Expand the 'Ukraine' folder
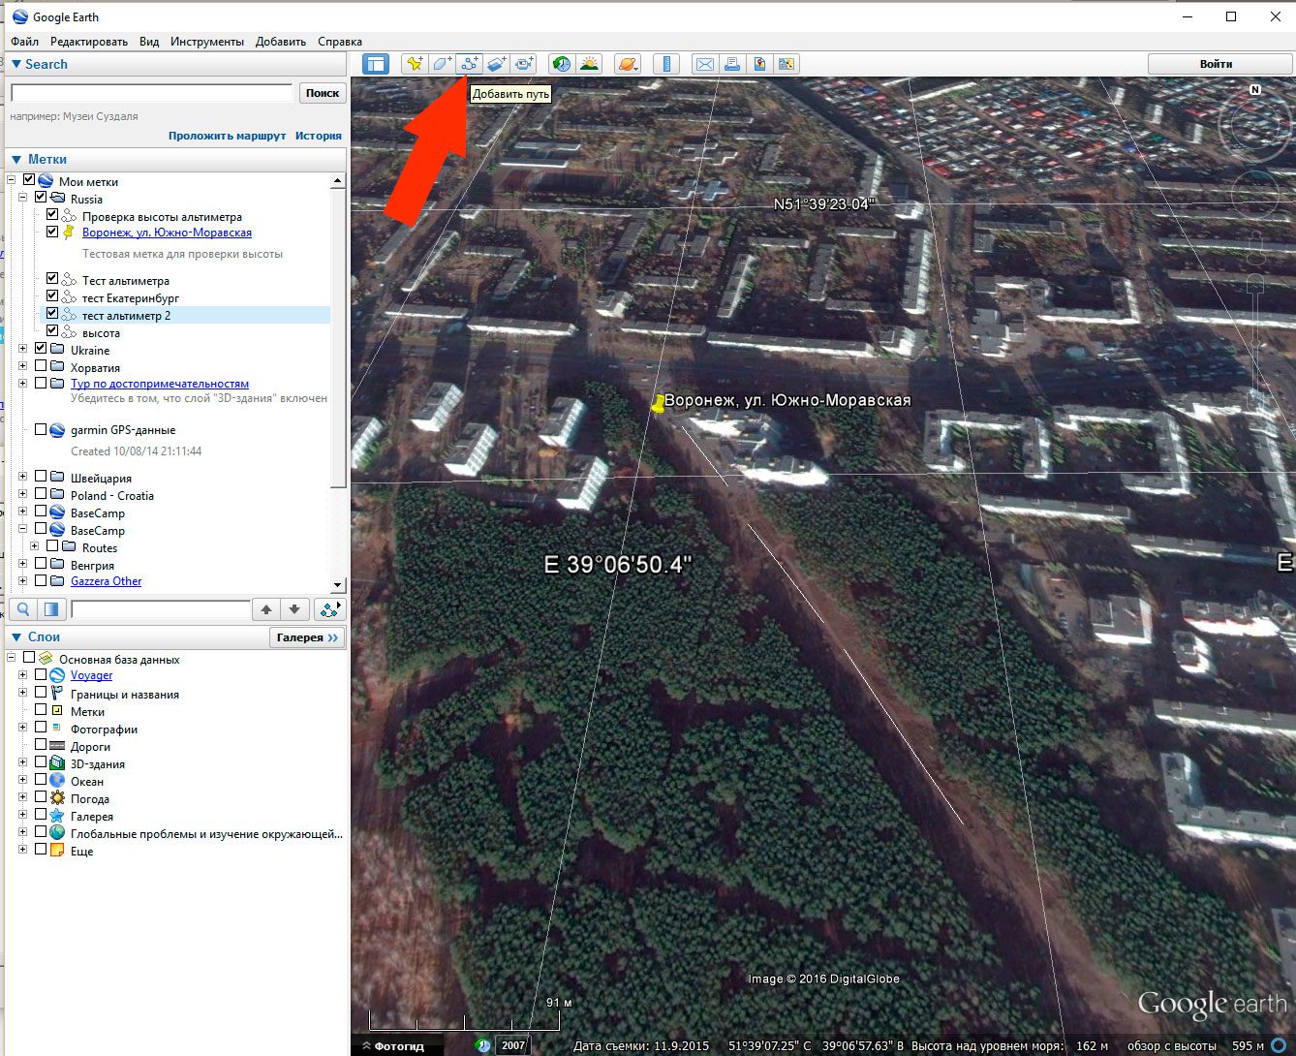The image size is (1296, 1056). click(x=23, y=350)
